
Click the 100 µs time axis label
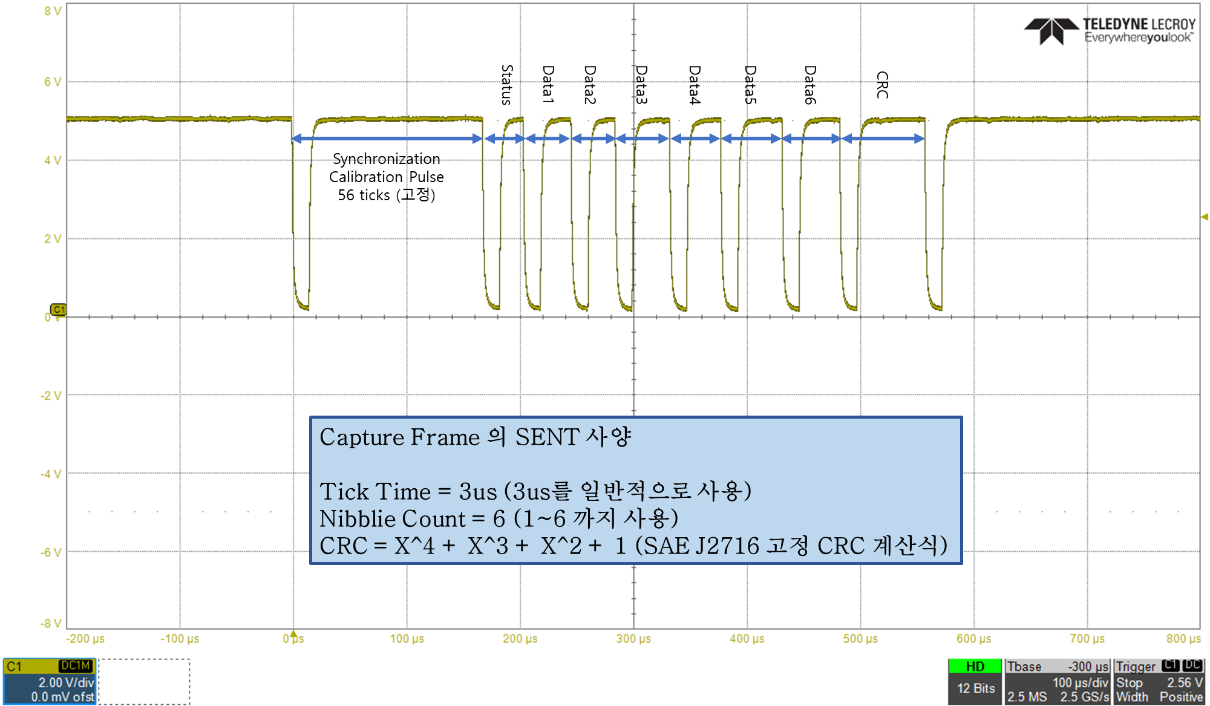coord(407,639)
